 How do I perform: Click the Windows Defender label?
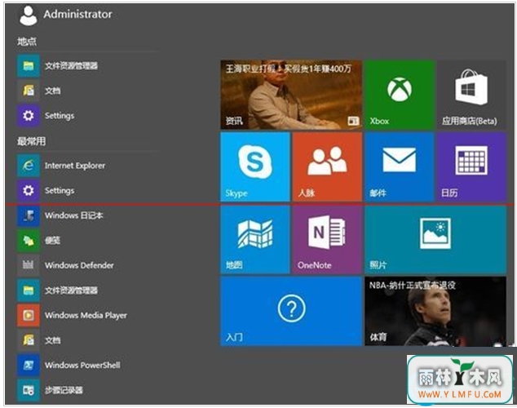(79, 265)
